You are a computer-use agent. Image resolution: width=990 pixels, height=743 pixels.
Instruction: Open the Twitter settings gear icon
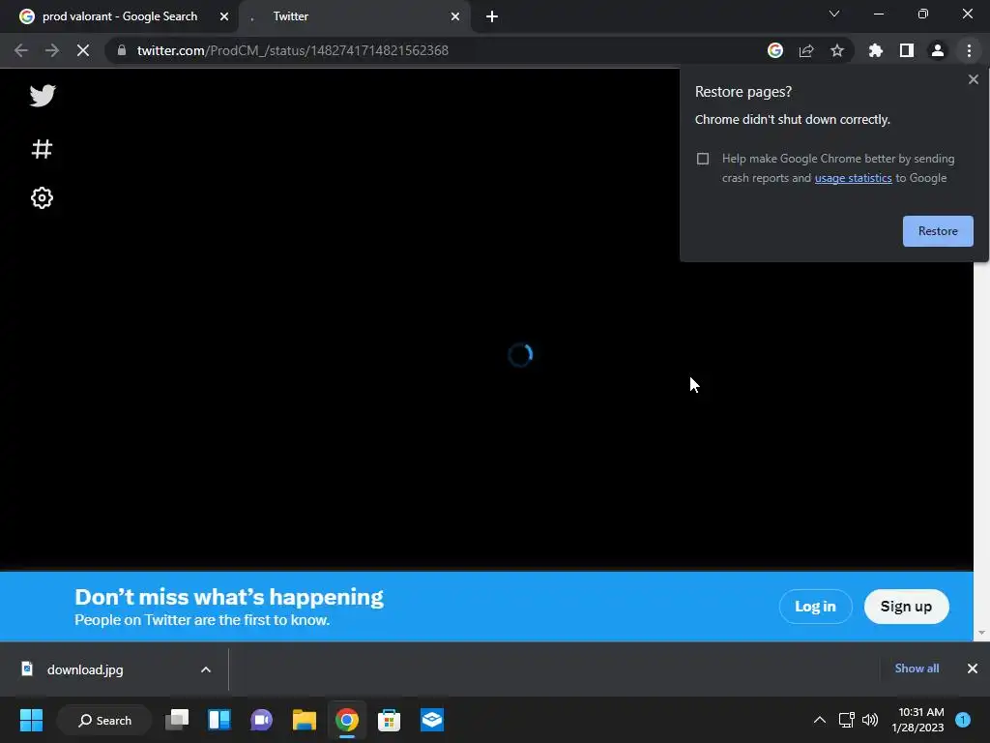pos(43,197)
